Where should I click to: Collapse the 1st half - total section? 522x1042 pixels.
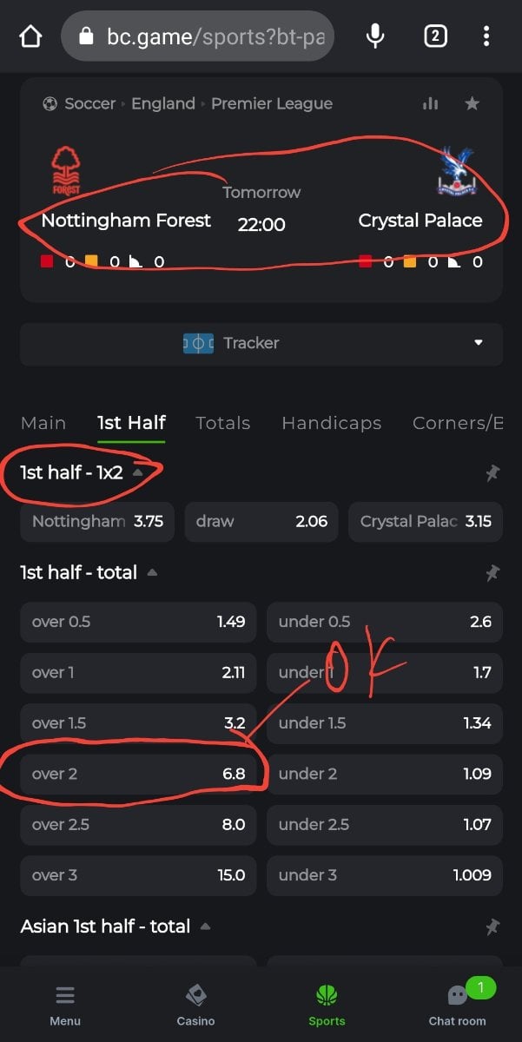pos(153,573)
